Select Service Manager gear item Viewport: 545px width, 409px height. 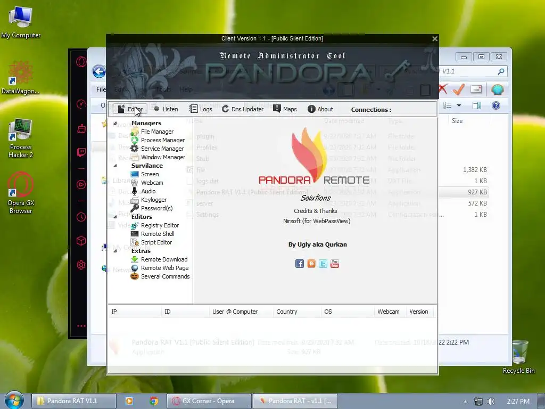(x=157, y=149)
